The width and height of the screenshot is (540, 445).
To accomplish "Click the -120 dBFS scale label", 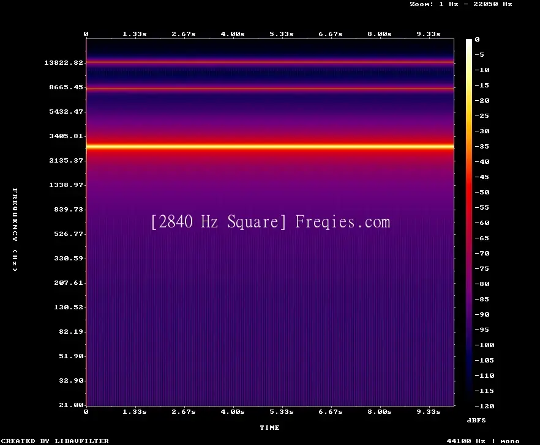I will click(x=484, y=406).
